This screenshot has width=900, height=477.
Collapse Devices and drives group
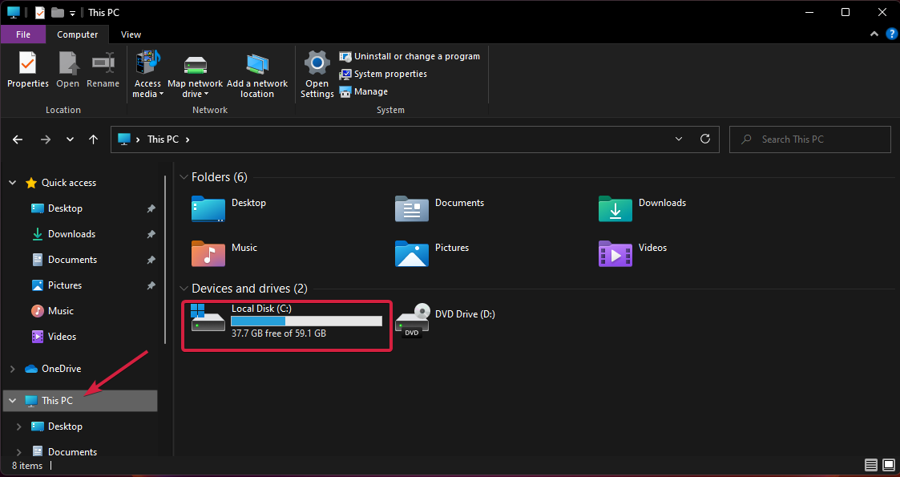(x=184, y=289)
